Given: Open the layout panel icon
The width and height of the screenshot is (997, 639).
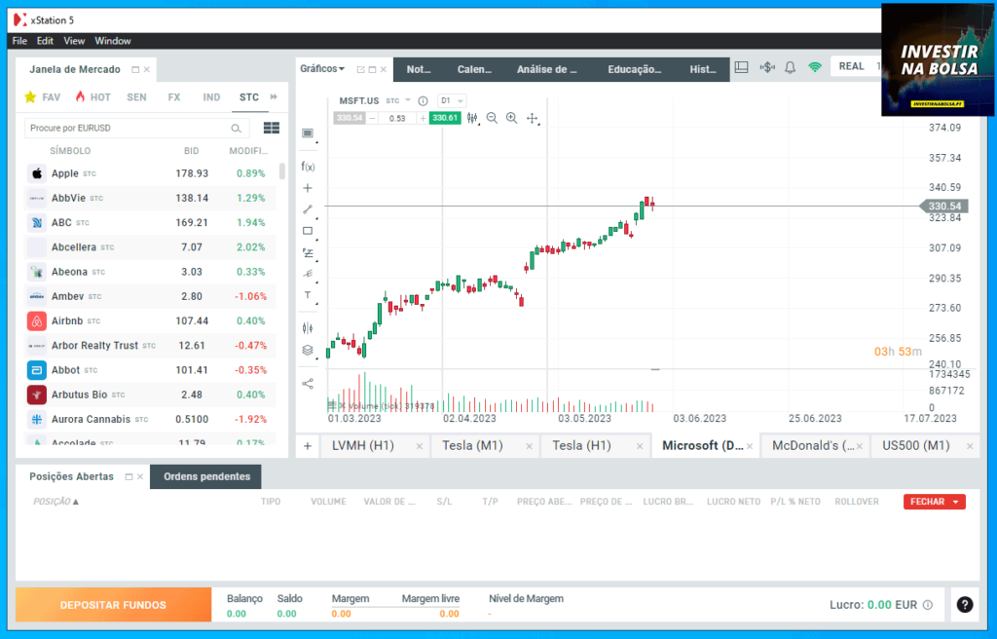Looking at the screenshot, I should (741, 67).
